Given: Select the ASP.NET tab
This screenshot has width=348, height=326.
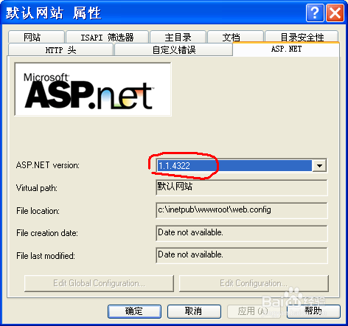Looking at the screenshot, I should [286, 49].
